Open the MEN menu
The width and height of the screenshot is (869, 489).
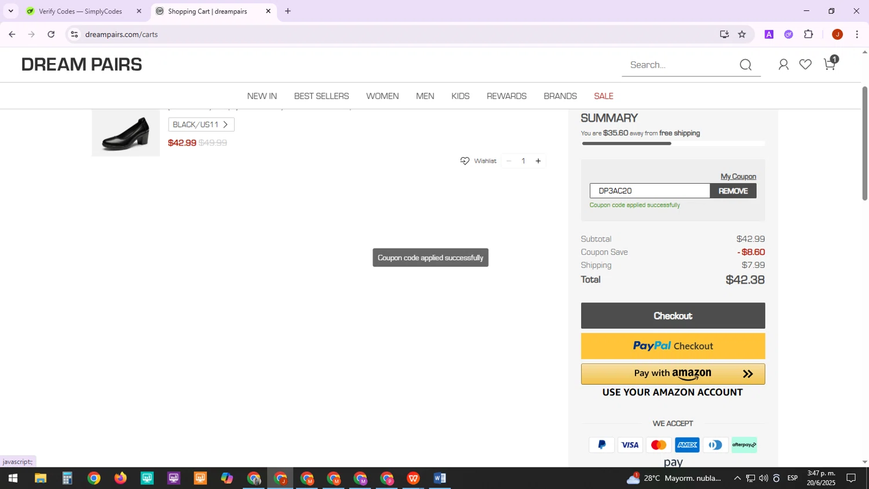(425, 96)
